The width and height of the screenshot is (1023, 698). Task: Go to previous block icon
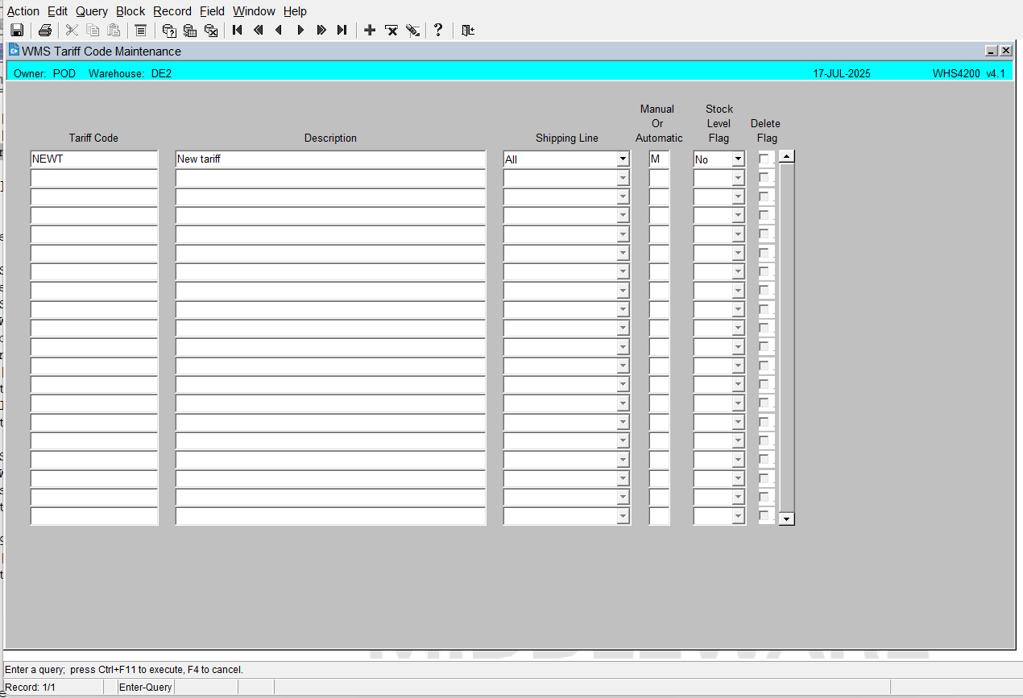[x=259, y=31]
